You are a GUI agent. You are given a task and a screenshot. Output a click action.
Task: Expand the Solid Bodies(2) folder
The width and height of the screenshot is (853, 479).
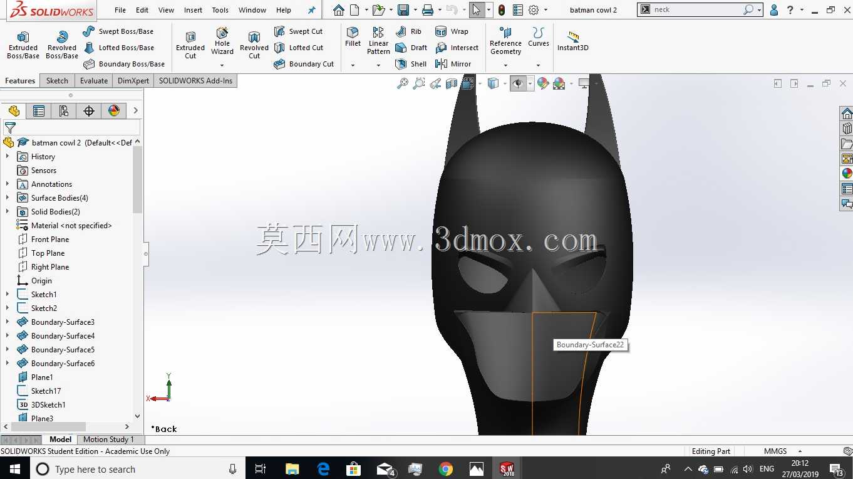click(x=8, y=212)
